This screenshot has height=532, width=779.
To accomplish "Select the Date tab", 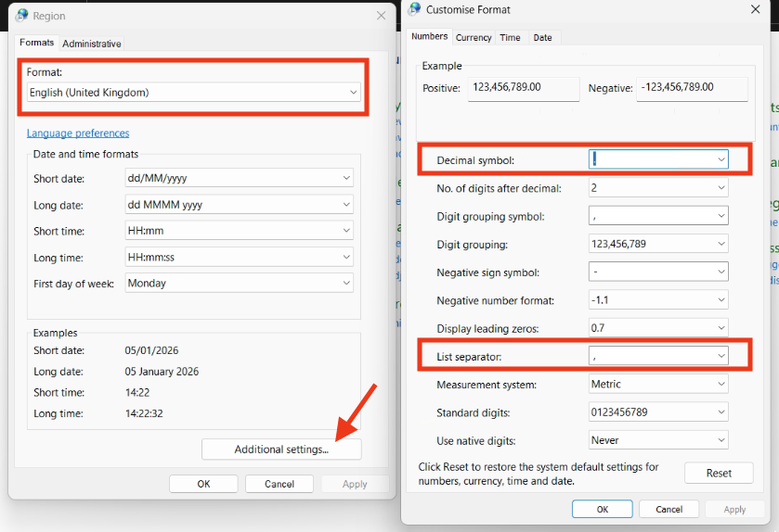I will click(x=542, y=38).
